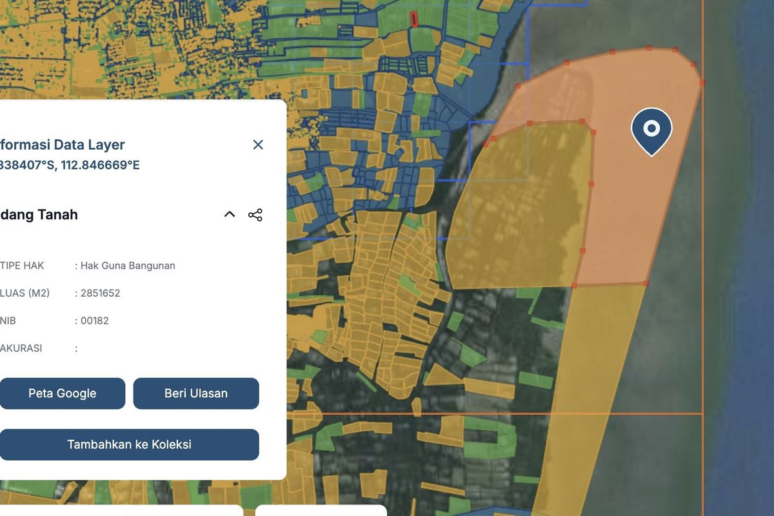Open the Peta Google button
Screen dimensions: 774x516
[x=63, y=393]
